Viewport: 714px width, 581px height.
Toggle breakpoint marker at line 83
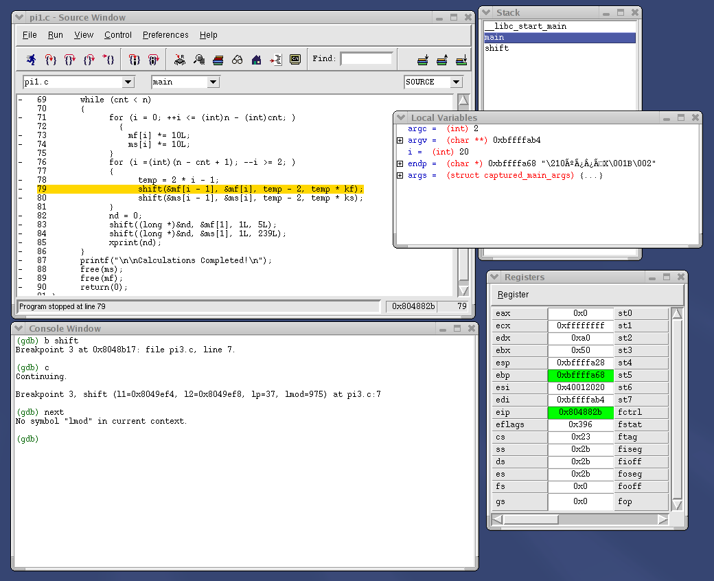click(21, 225)
